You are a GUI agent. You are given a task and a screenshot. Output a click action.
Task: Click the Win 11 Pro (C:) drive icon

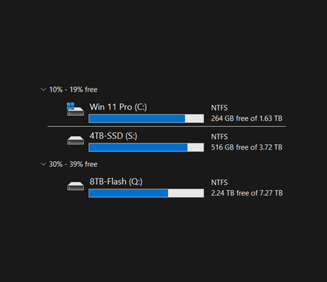75,109
